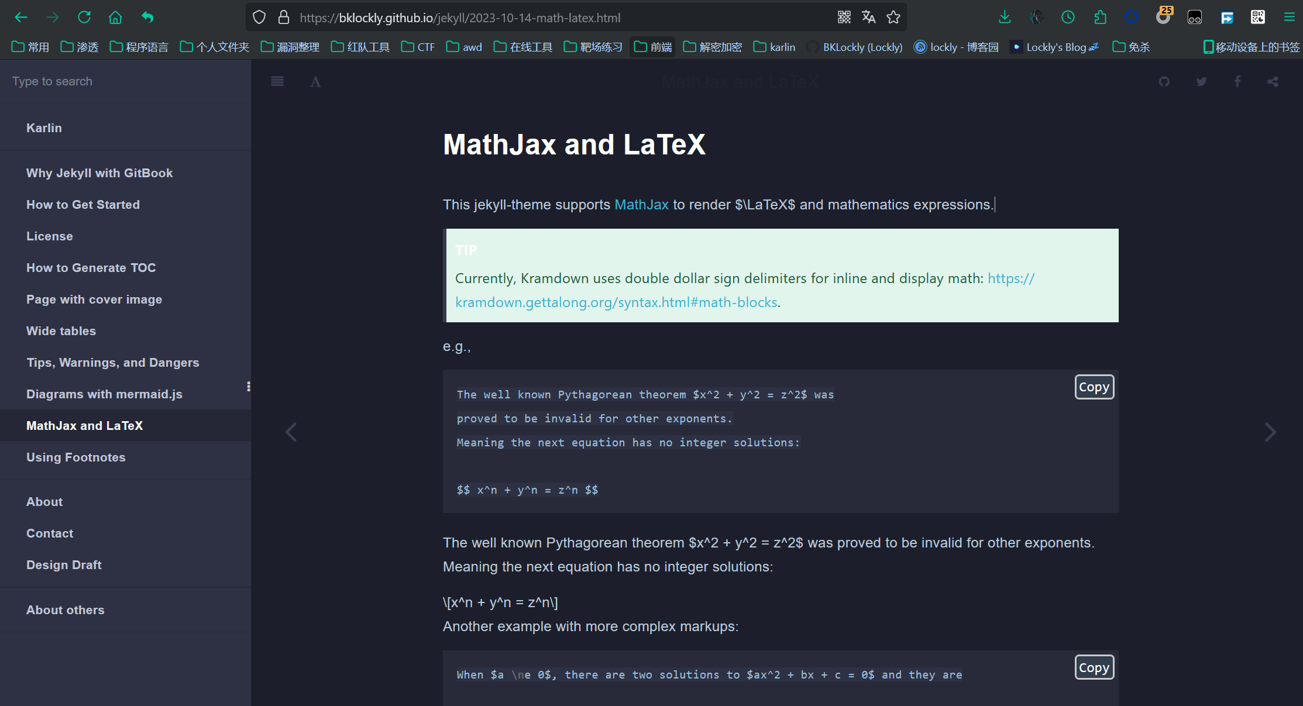The width and height of the screenshot is (1303, 706).
Task: Copy the Pythagorean theorem code block
Action: (1094, 387)
